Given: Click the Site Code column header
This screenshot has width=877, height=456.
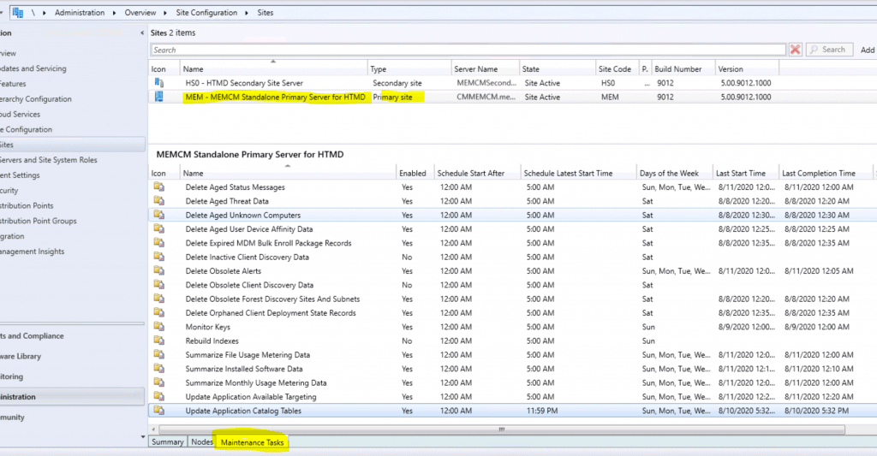Looking at the screenshot, I should point(615,68).
